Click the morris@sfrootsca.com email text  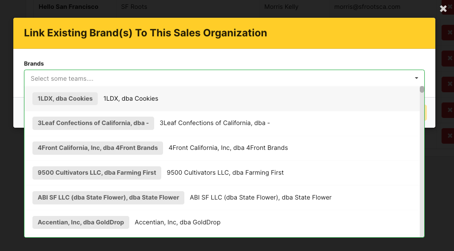(x=367, y=7)
